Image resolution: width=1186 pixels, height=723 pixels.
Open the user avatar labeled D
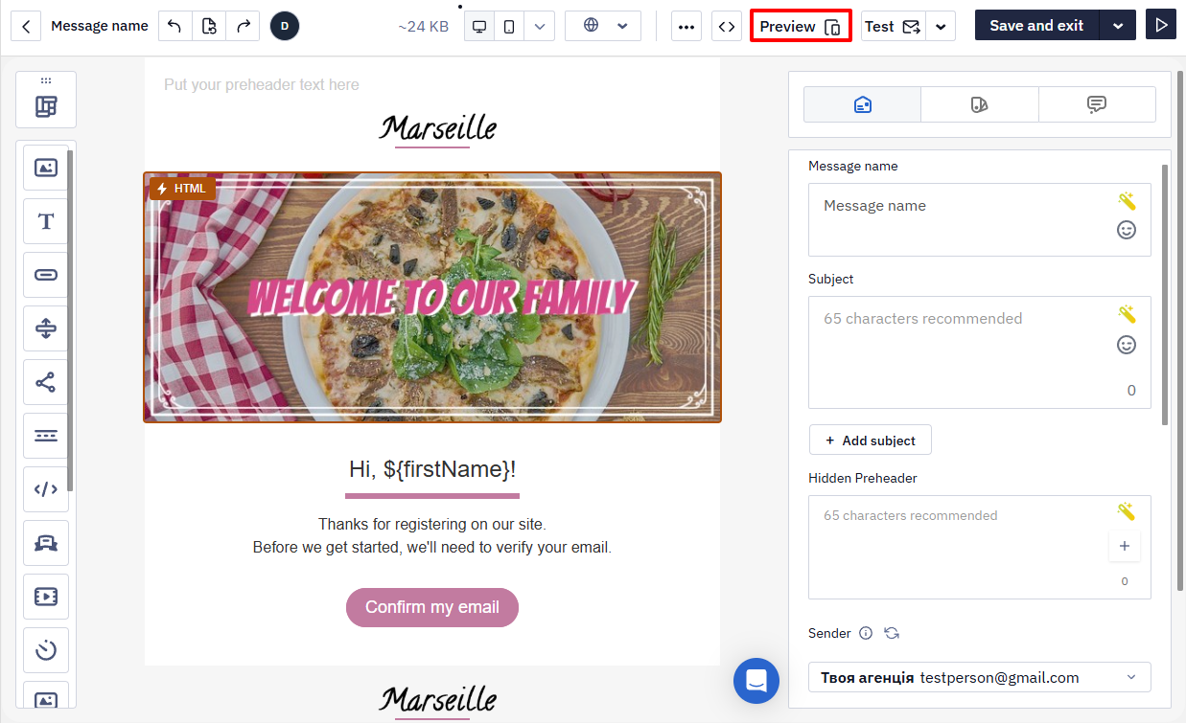285,26
